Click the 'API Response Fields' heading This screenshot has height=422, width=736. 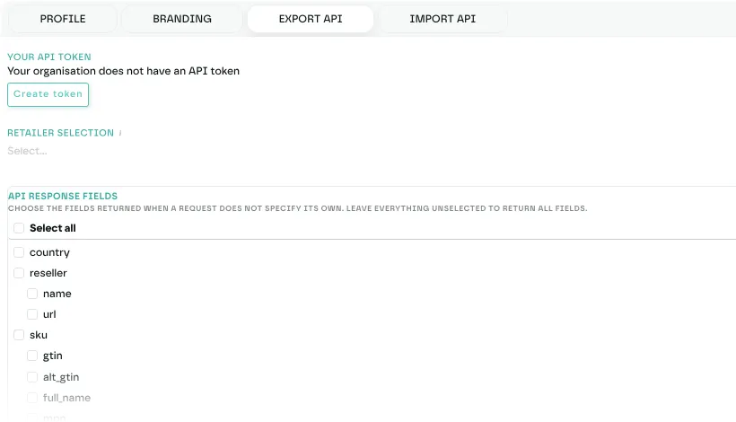63,197
